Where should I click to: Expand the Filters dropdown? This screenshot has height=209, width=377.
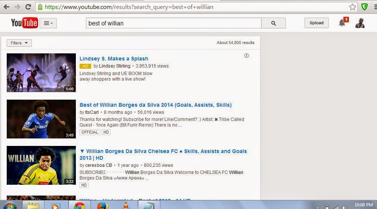(x=19, y=43)
